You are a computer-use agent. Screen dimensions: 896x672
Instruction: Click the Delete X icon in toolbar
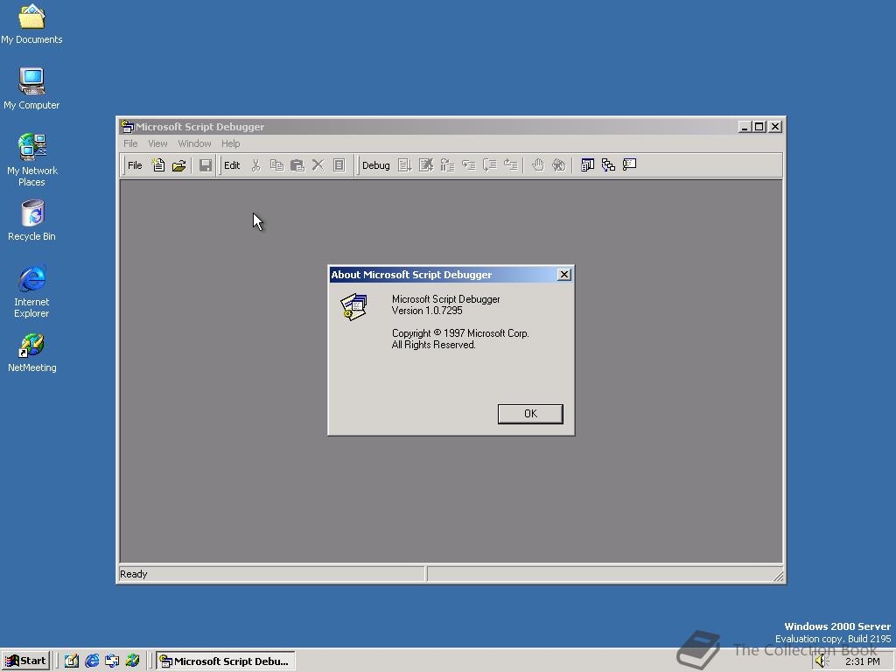click(318, 165)
